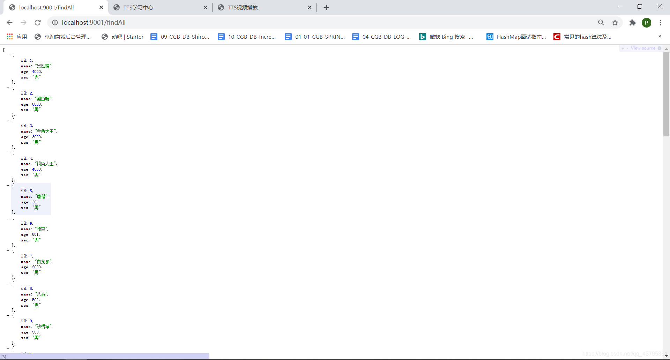Collapse the JSON object with id 1

(8, 55)
